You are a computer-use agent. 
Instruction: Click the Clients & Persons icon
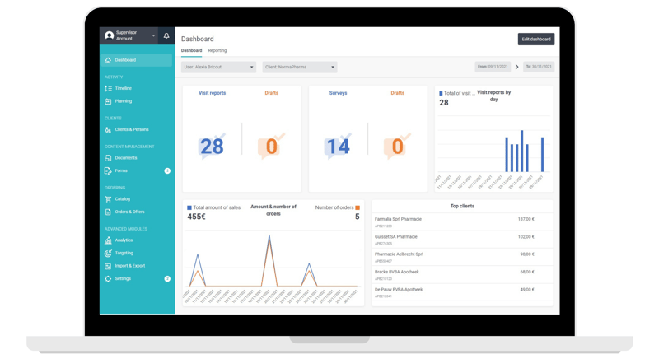point(108,129)
